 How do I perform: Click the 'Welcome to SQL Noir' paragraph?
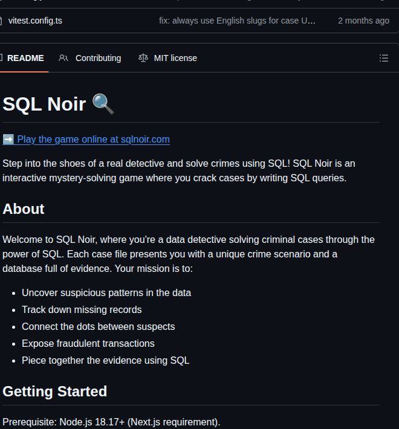189,254
